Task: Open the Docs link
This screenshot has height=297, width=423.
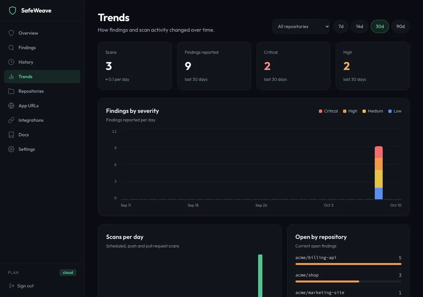Action: click(x=42, y=135)
